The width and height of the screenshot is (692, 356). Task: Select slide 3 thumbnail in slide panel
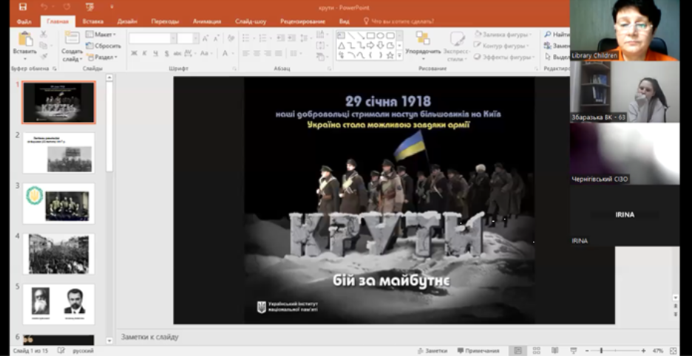[58, 203]
